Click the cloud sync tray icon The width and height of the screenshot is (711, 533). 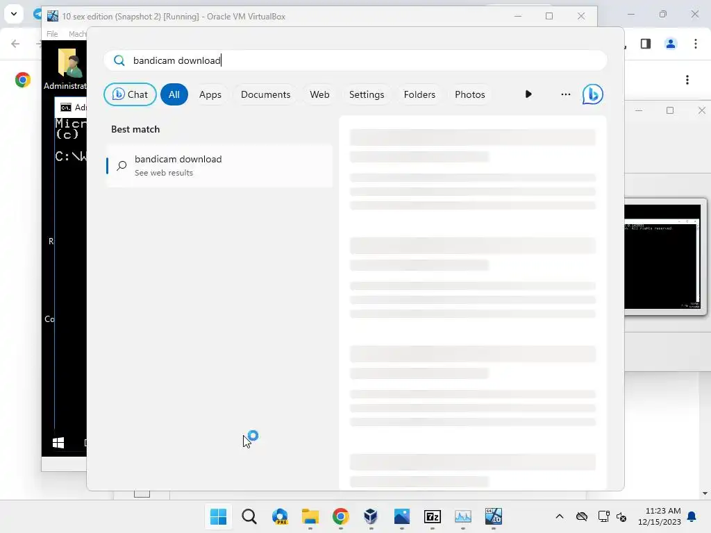coord(582,516)
